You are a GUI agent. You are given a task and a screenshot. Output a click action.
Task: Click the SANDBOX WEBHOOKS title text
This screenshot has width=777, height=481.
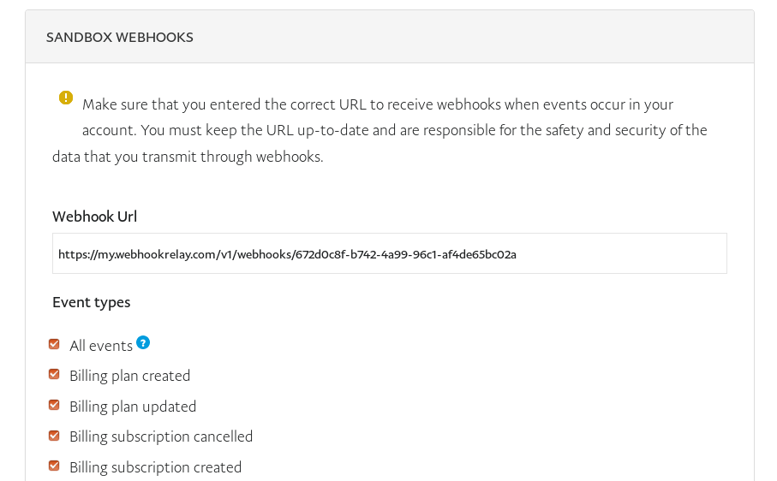[120, 37]
